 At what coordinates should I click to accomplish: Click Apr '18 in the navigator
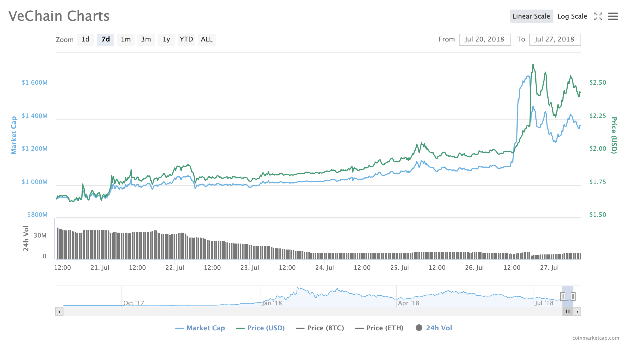pyautogui.click(x=409, y=303)
